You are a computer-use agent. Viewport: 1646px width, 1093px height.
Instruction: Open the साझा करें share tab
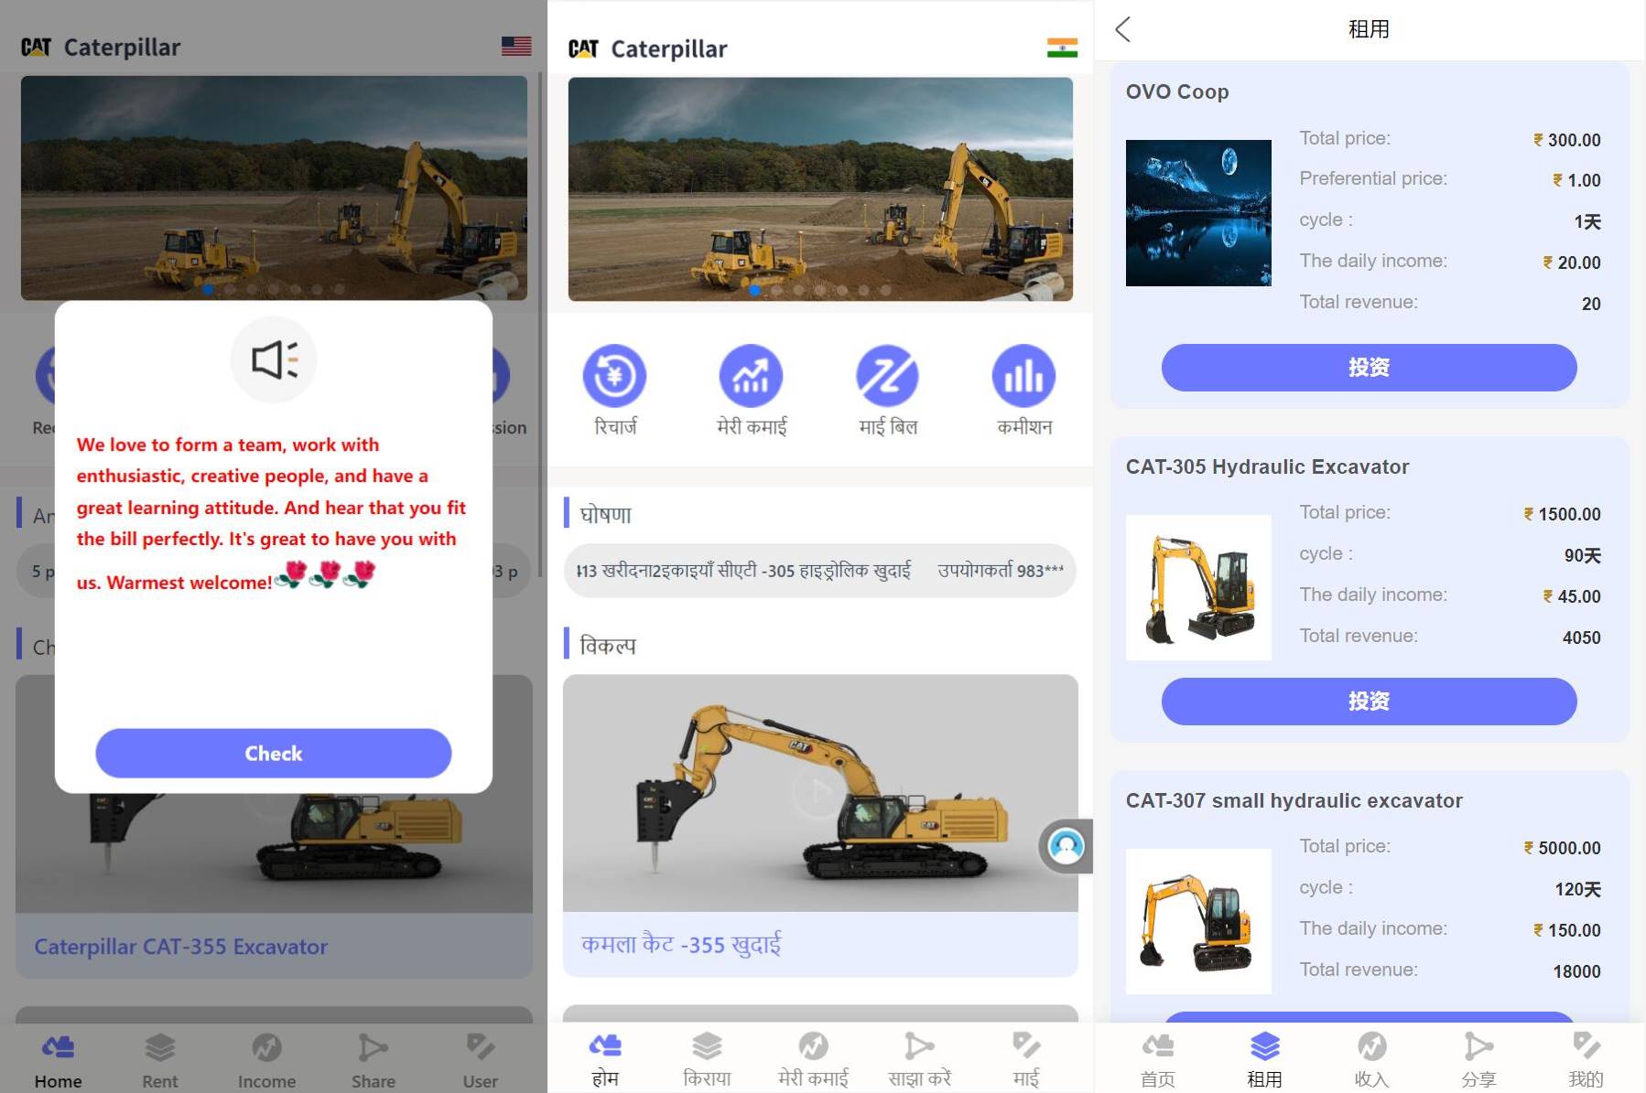pos(919,1058)
